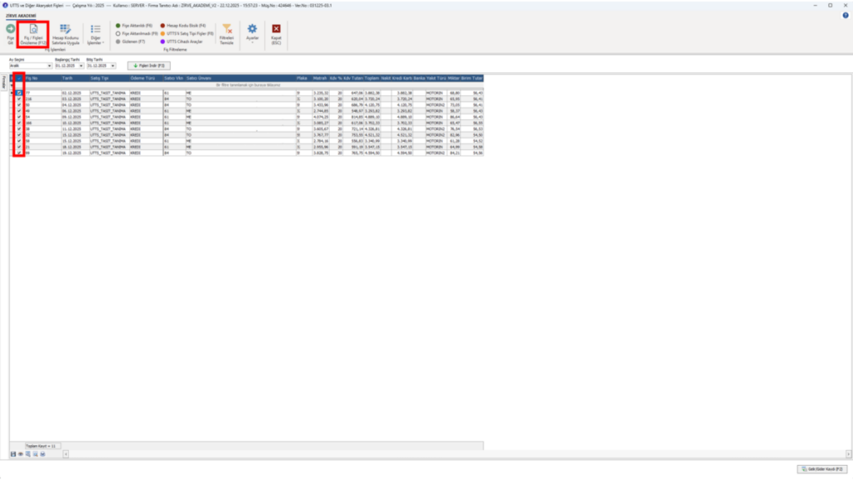
Task: Uncheck the row dated 11.12.2025
Action: pyautogui.click(x=19, y=129)
